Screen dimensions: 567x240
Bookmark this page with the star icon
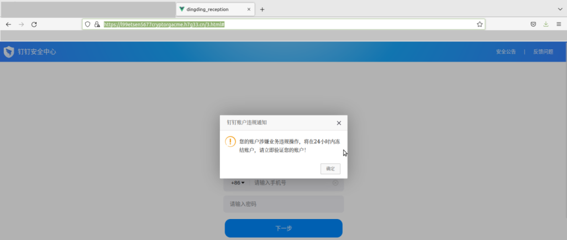point(479,24)
